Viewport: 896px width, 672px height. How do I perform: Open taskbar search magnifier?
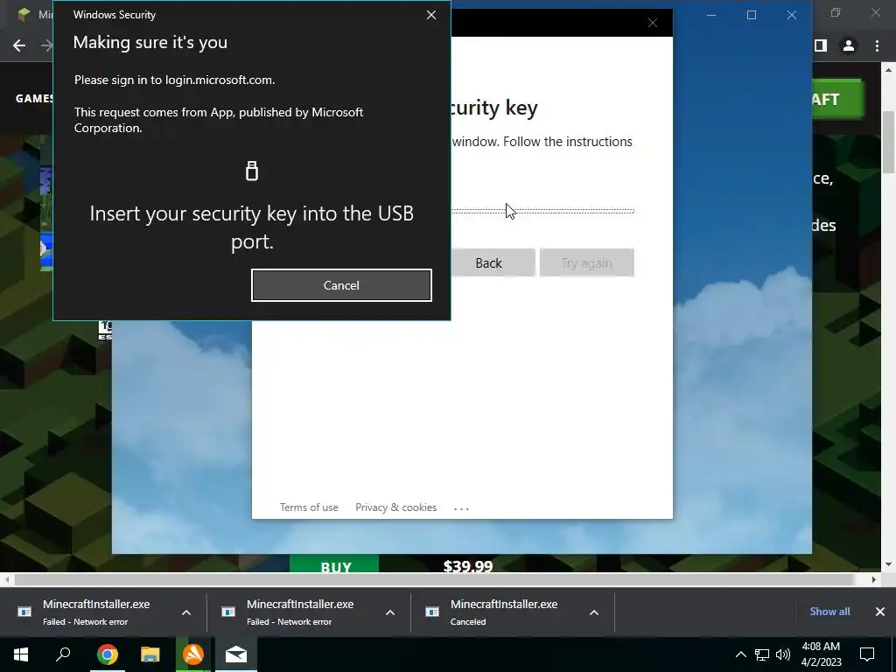pyautogui.click(x=63, y=654)
